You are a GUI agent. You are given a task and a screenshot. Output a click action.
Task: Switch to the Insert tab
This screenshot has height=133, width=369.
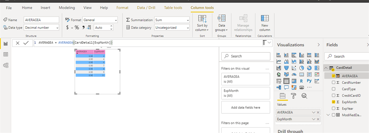coord(45,8)
